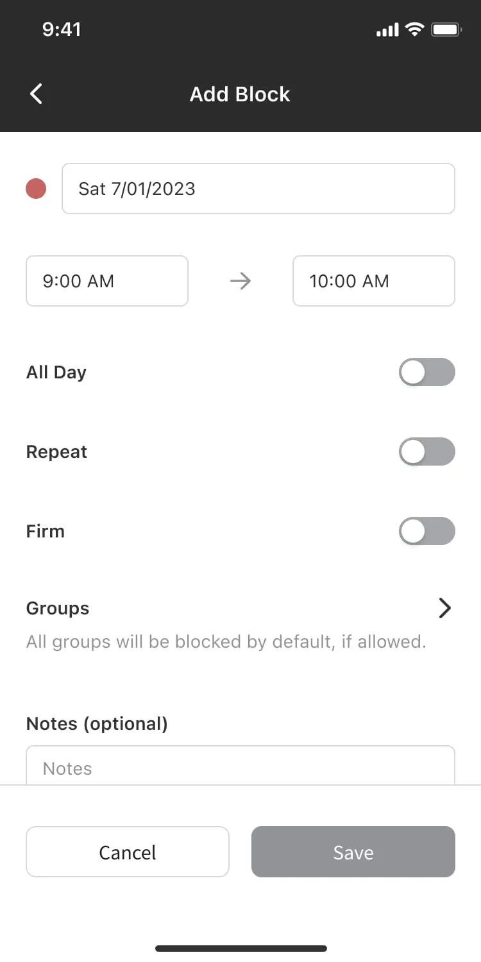This screenshot has width=481, height=962.
Task: Click the arrow between start and end times
Action: coord(240,281)
